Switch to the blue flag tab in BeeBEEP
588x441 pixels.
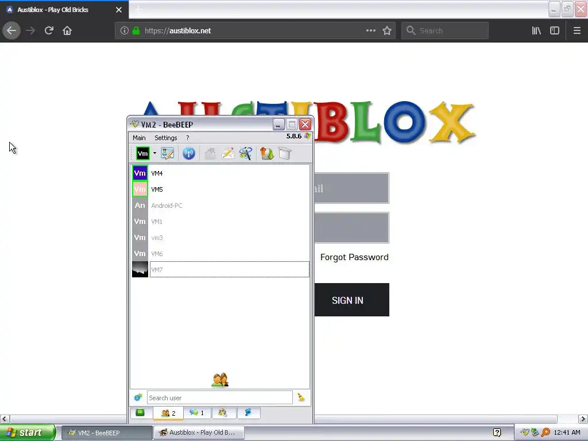click(248, 412)
